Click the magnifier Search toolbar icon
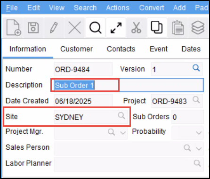210x179 pixels. click(95, 28)
